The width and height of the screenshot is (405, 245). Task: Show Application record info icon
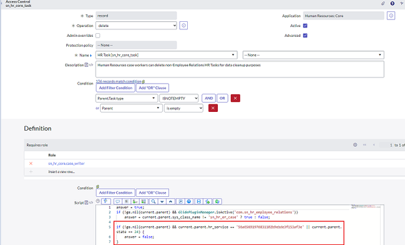click(x=391, y=16)
